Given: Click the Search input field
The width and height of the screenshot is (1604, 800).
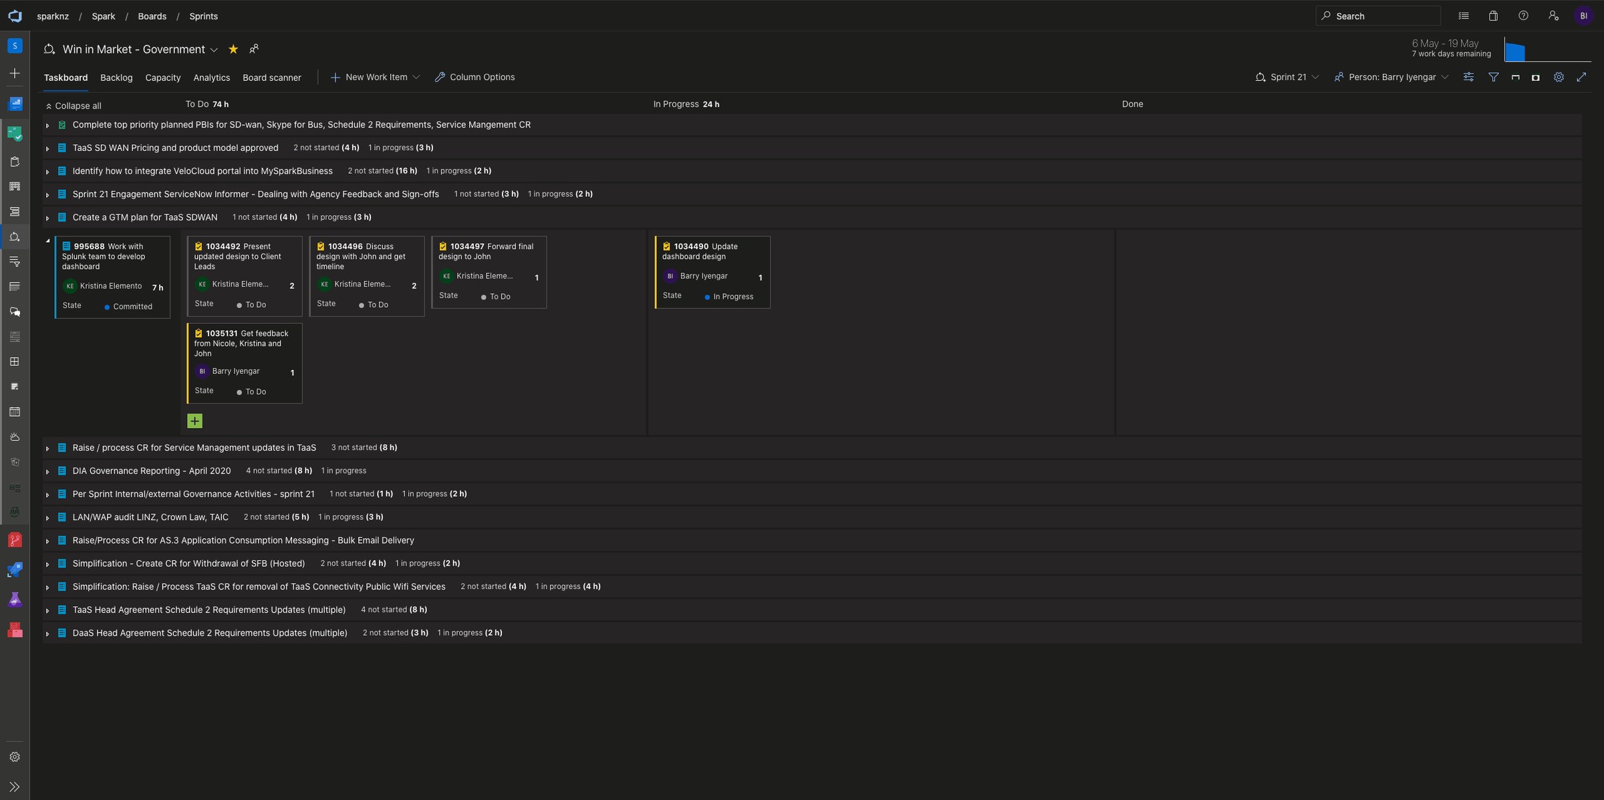Looking at the screenshot, I should [x=1378, y=16].
